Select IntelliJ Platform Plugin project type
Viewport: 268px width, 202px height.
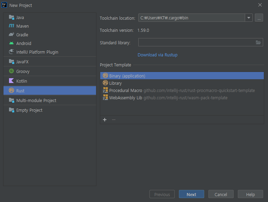pos(50,52)
